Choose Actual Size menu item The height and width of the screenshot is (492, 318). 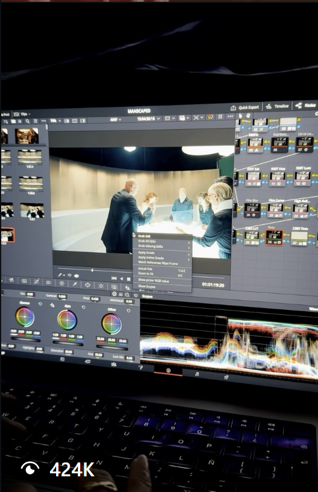[162, 269]
